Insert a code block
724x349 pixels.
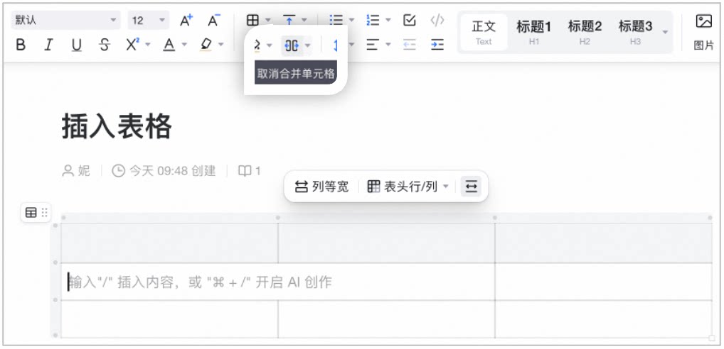click(x=437, y=21)
